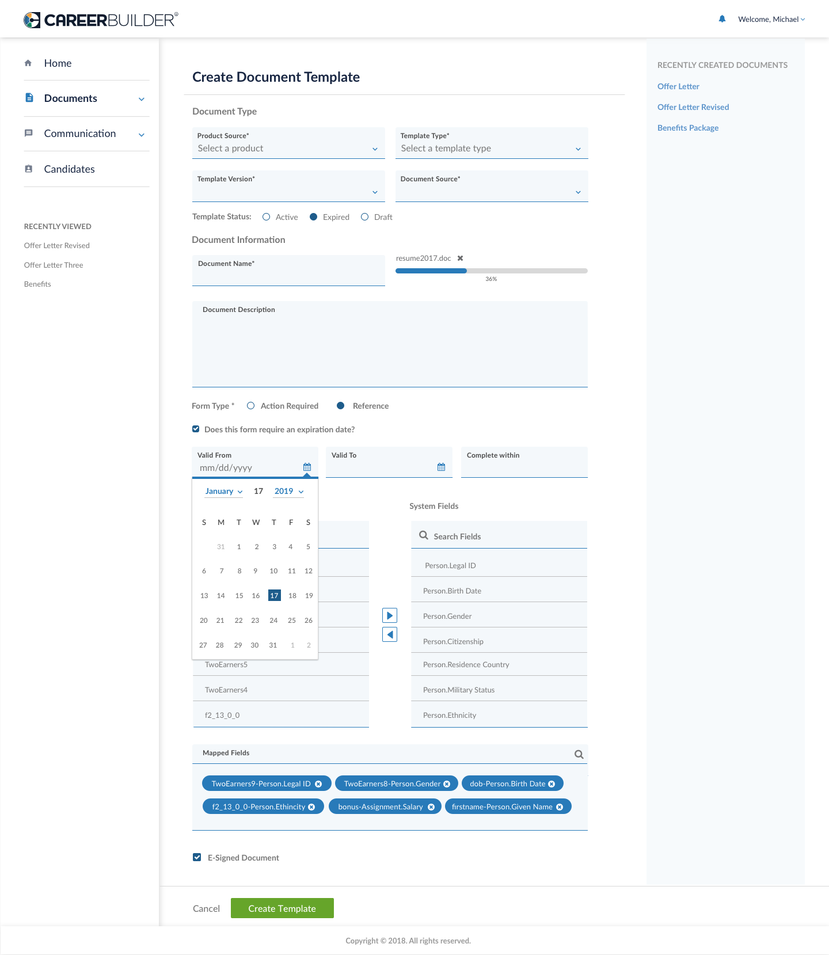The image size is (829, 955).
Task: Remove TwoEarners9-Person.Legal ID mapping
Action: pos(318,784)
